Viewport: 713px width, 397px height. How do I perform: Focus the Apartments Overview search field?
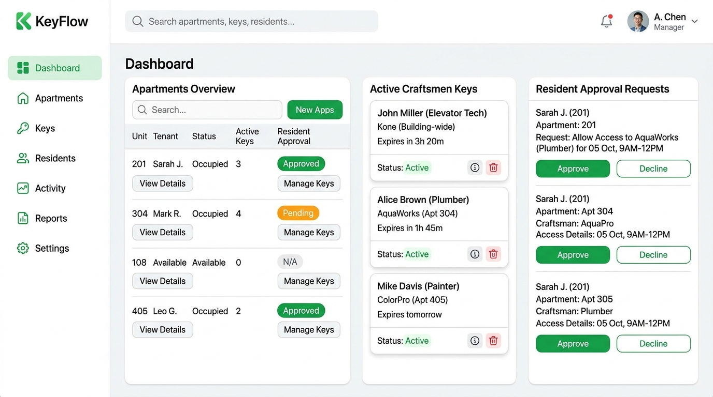(x=207, y=110)
